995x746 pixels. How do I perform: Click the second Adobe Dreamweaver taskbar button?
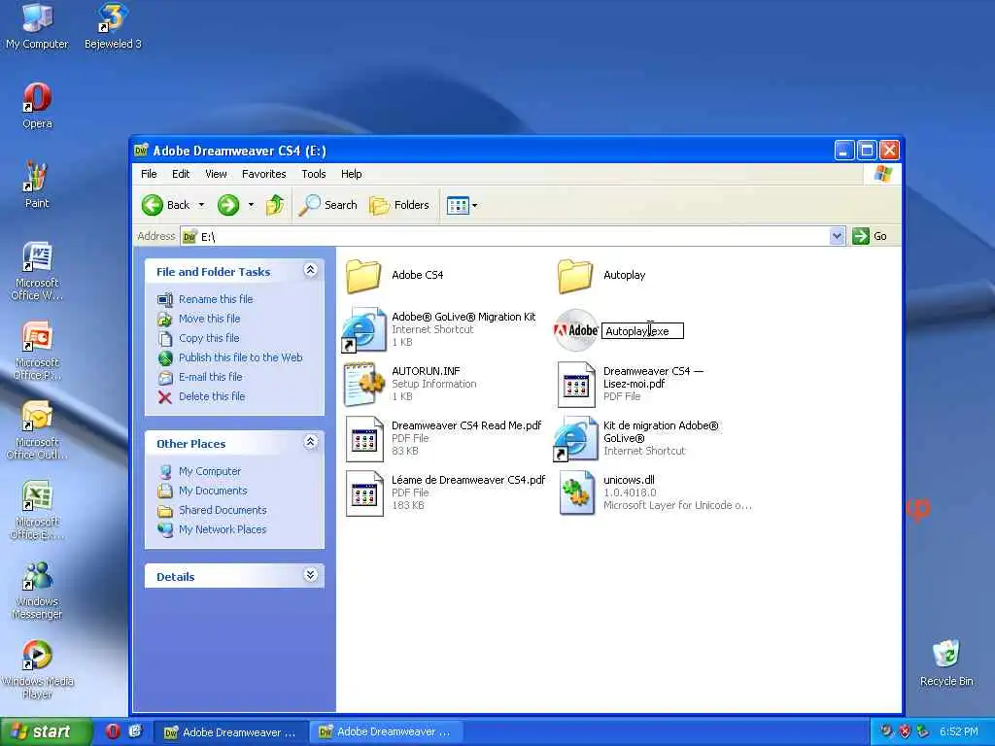(x=385, y=732)
